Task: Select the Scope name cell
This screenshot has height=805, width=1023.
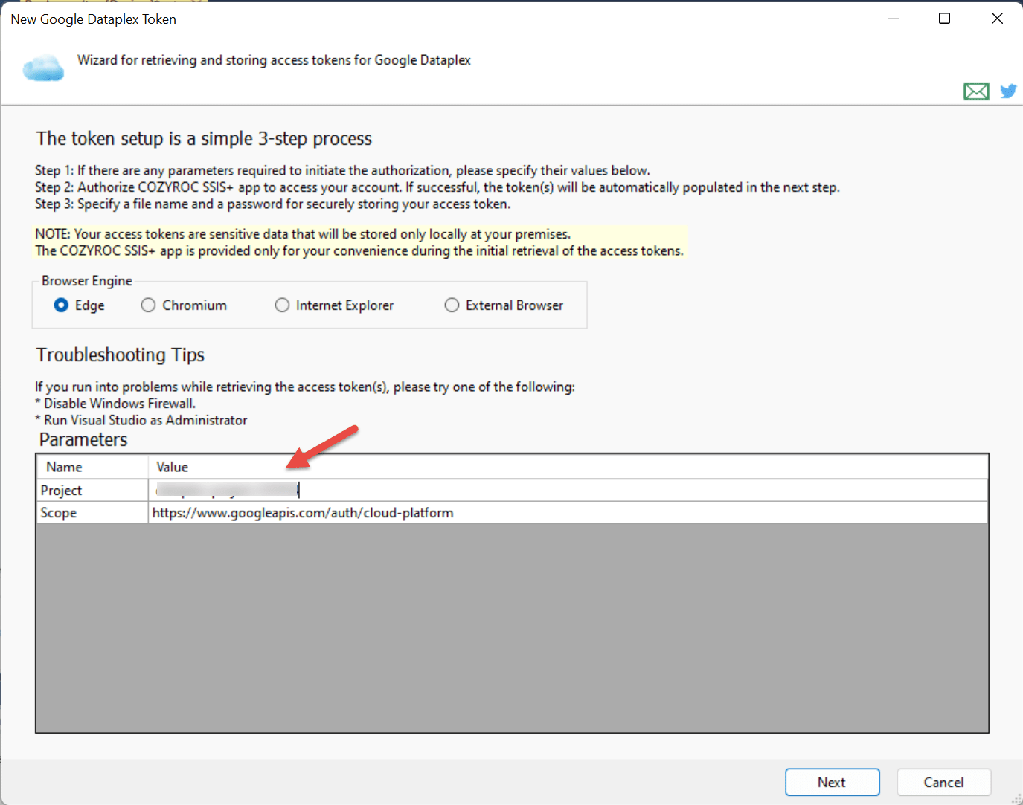Action: tap(92, 513)
